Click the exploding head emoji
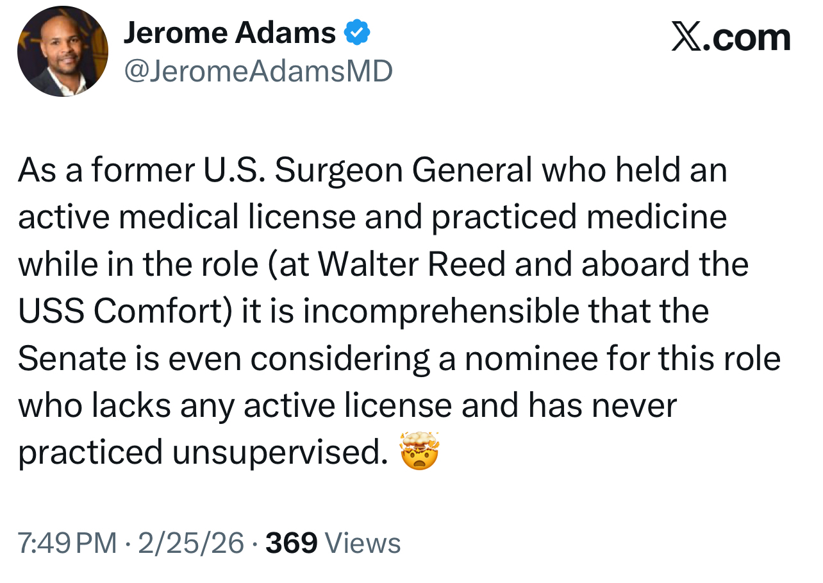Image resolution: width=823 pixels, height=583 pixels. coord(419,451)
